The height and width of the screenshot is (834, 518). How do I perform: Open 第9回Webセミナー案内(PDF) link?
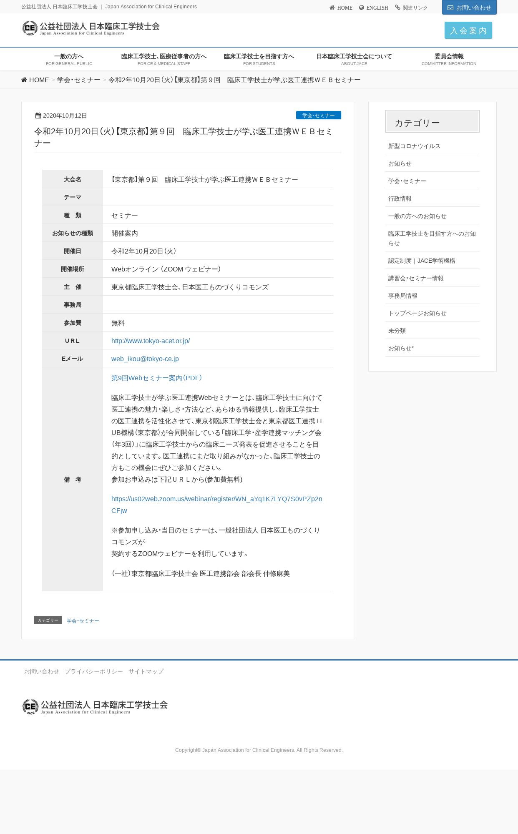coord(156,378)
